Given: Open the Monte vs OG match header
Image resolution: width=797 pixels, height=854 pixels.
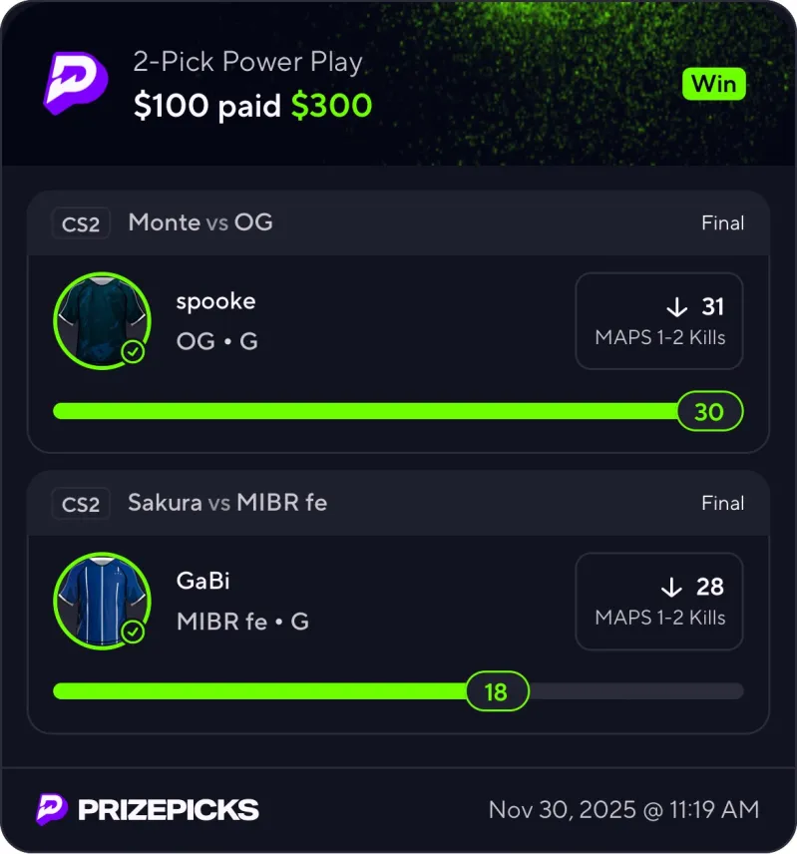Looking at the screenshot, I should tap(200, 222).
